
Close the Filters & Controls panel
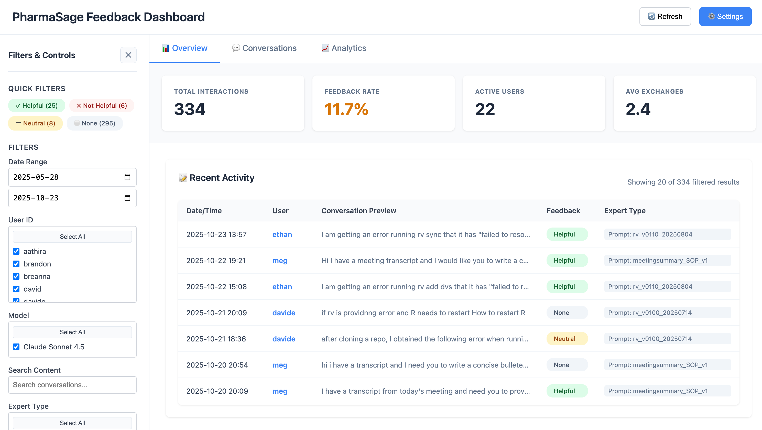128,55
